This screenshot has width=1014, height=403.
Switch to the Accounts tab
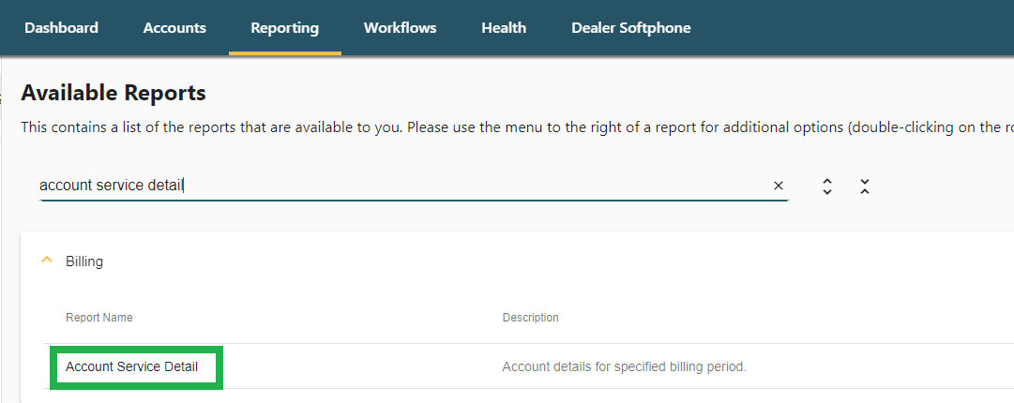click(x=174, y=28)
